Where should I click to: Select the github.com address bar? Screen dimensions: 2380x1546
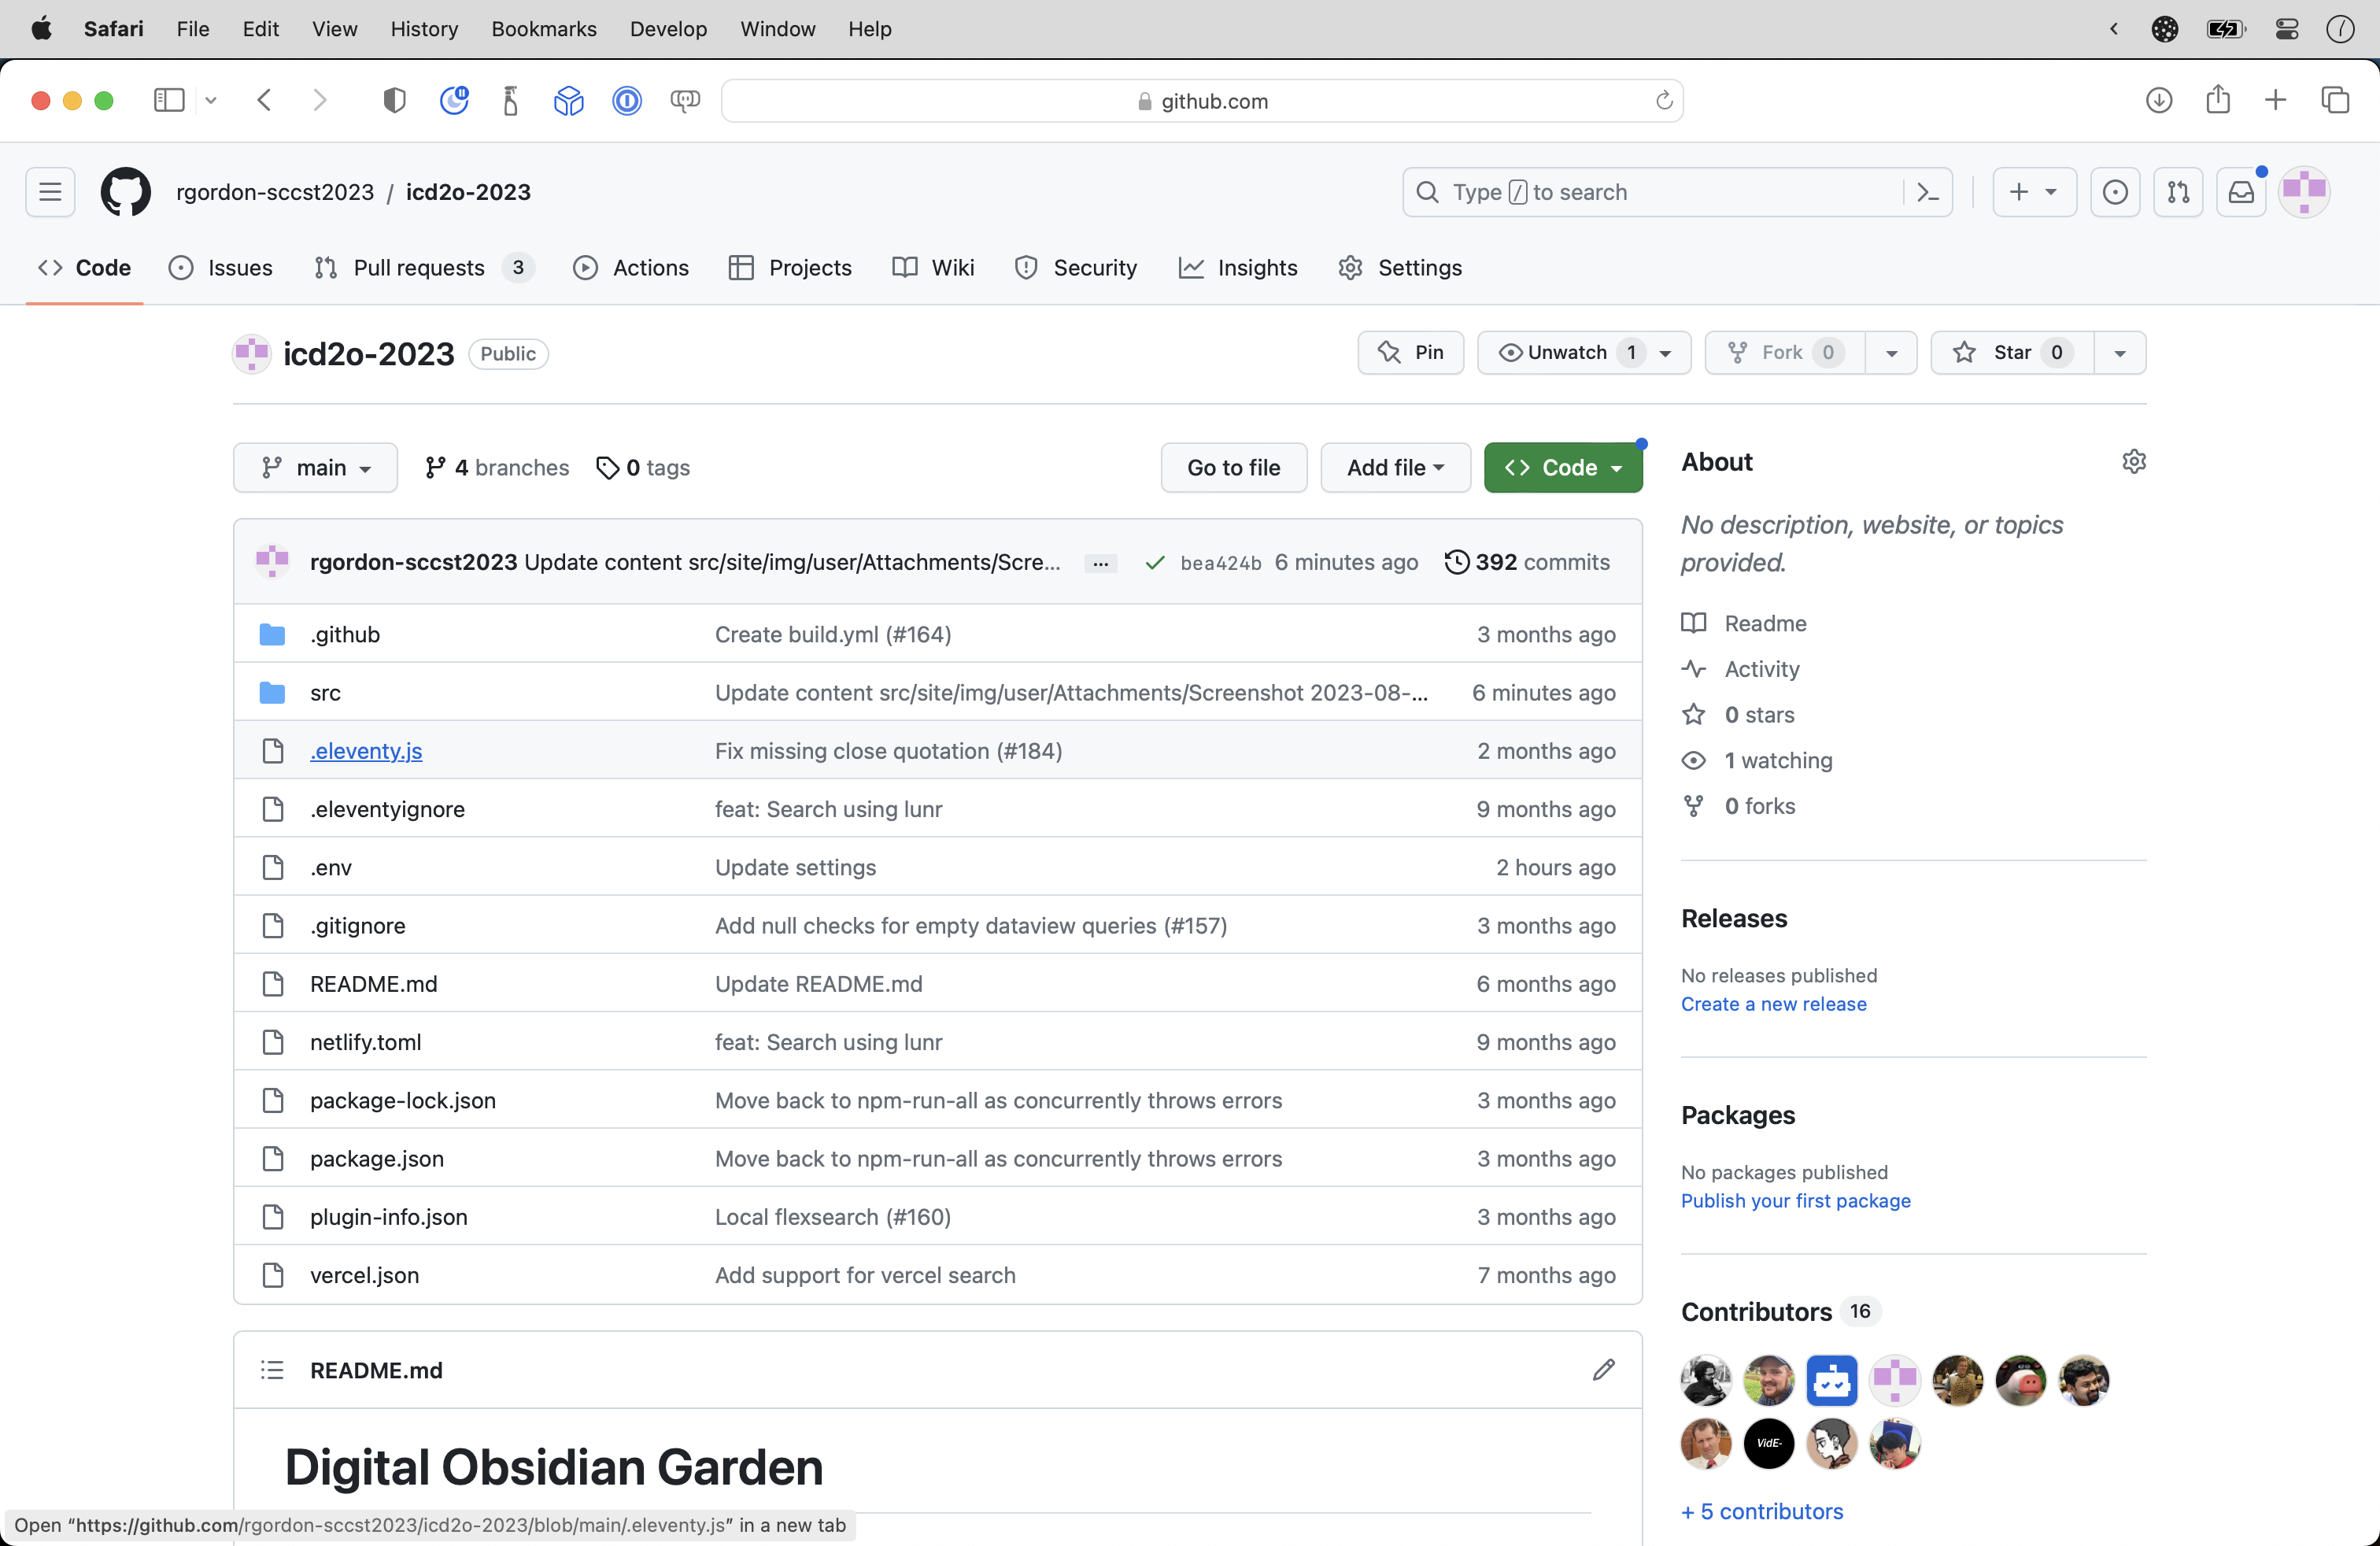tap(1202, 100)
